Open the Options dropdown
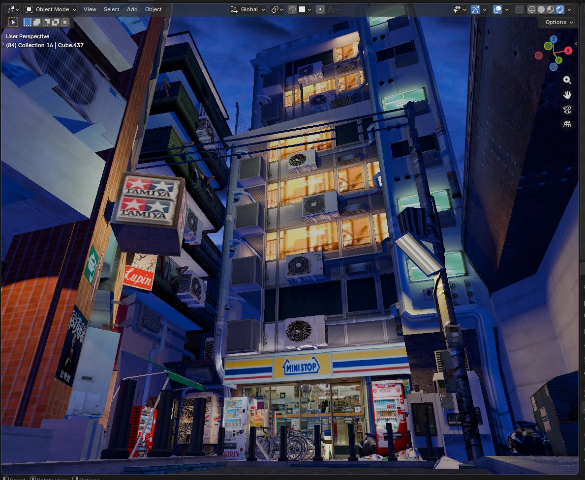Screen dimensions: 585x480 [x=558, y=23]
